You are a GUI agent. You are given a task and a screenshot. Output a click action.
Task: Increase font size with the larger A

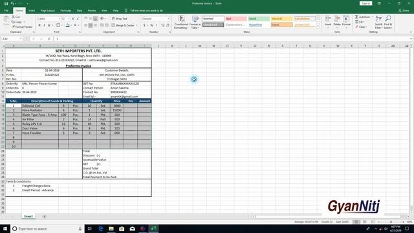pos(73,19)
